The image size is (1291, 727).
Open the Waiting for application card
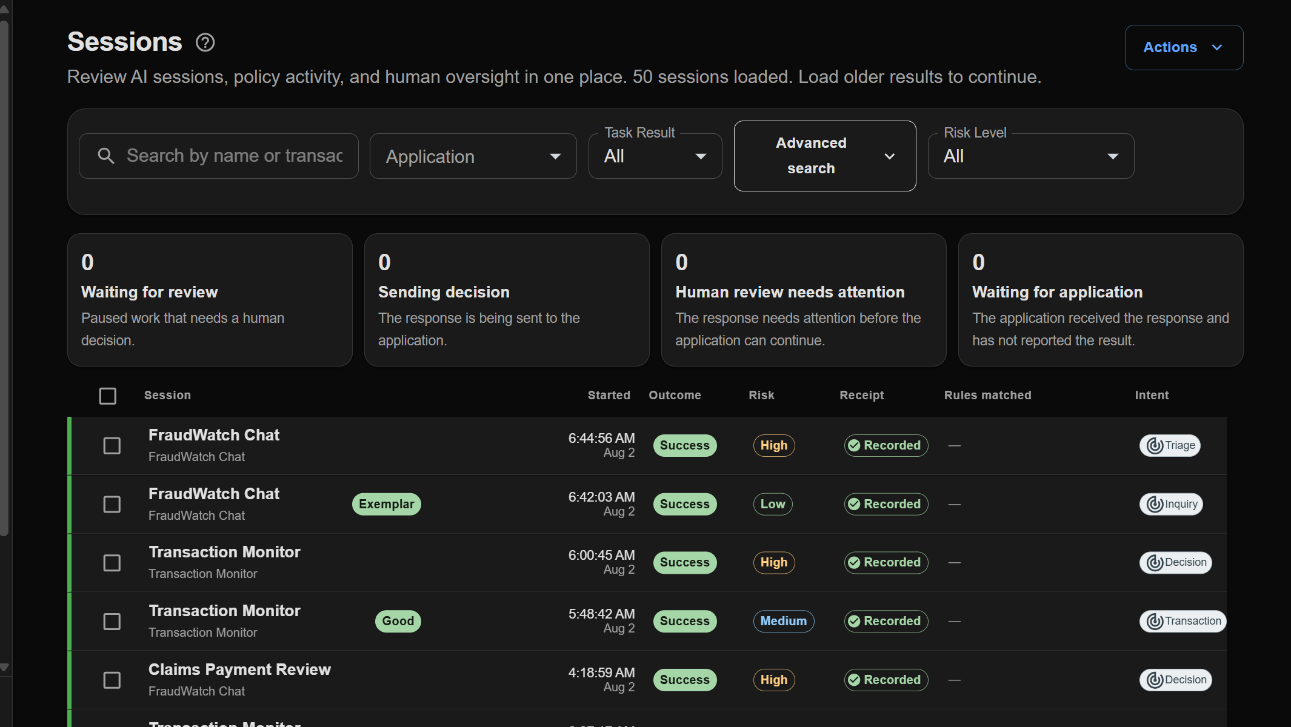pyautogui.click(x=1101, y=300)
